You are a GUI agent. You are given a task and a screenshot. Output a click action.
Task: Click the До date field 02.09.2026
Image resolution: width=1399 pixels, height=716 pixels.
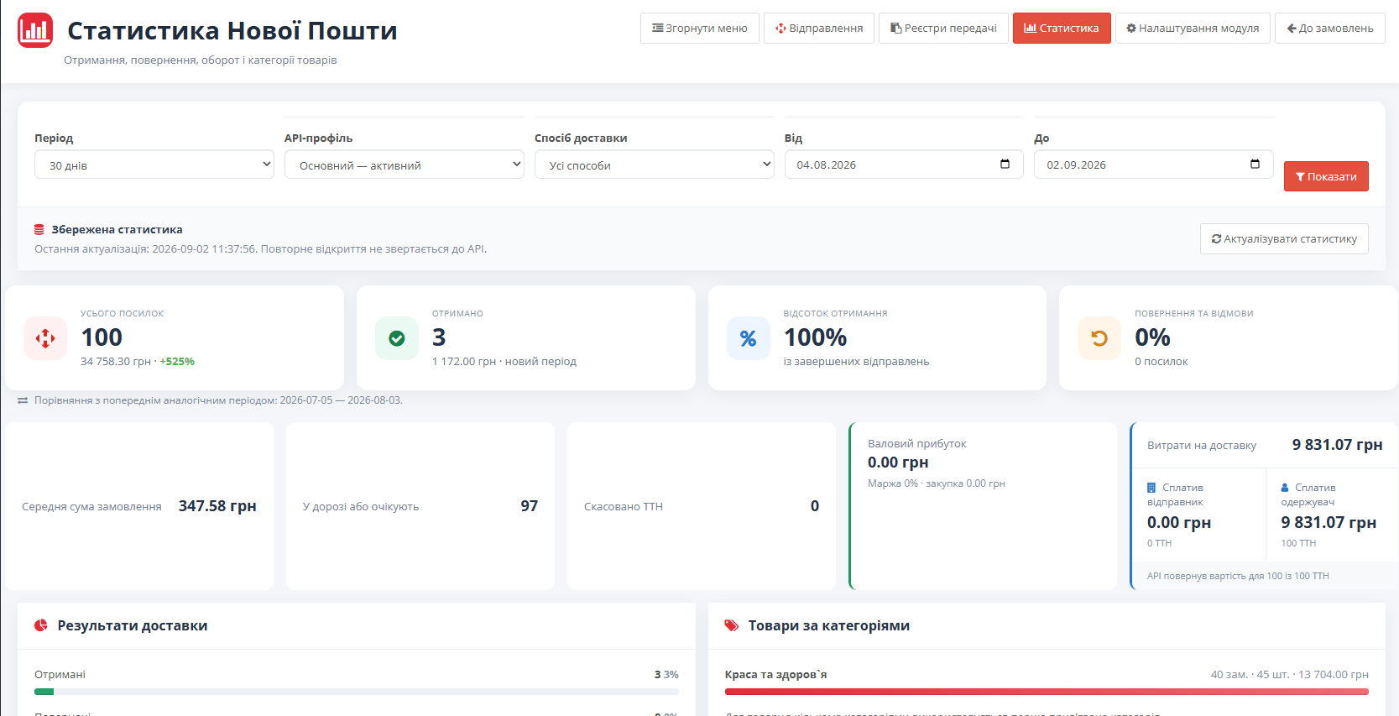coord(1154,165)
